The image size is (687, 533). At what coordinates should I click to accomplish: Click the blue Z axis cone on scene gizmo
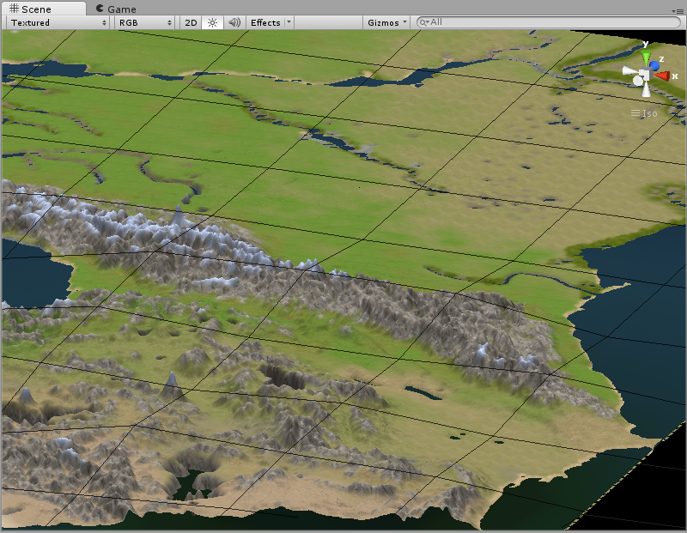pos(655,64)
